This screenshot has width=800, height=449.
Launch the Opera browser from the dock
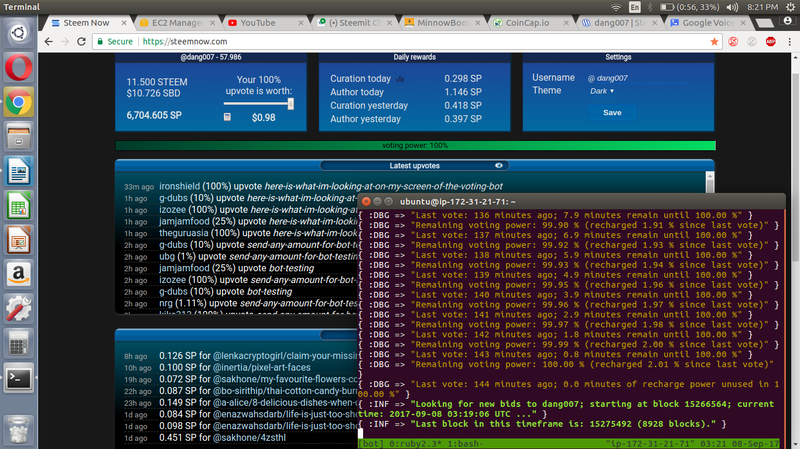[x=19, y=68]
